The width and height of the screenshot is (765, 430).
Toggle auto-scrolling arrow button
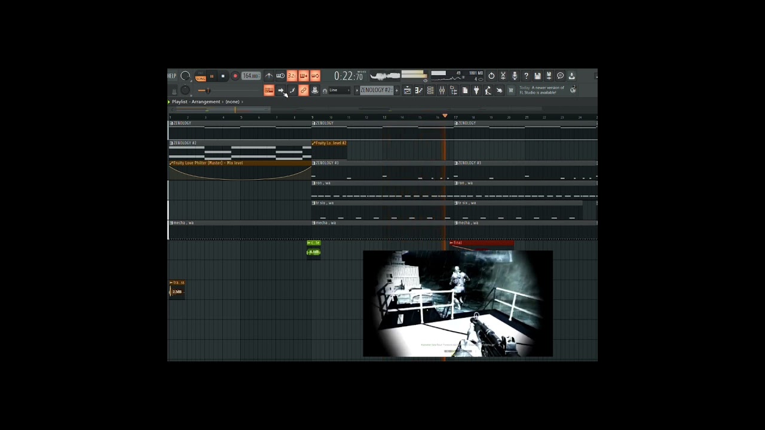[280, 90]
